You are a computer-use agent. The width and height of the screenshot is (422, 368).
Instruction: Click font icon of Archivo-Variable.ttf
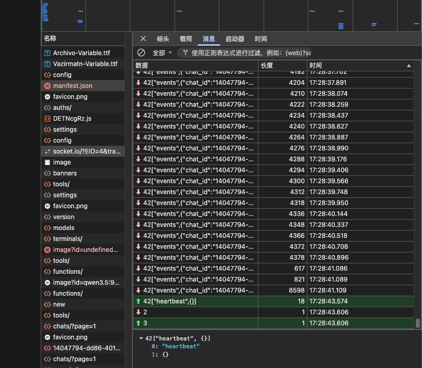(x=47, y=53)
